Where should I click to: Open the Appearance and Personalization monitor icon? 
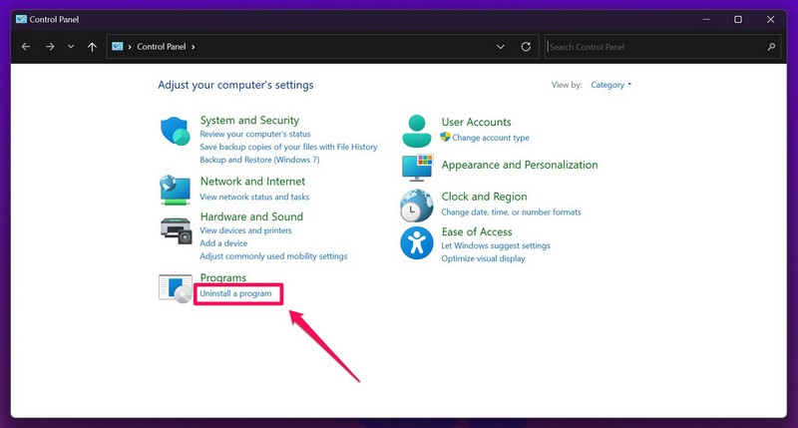click(417, 168)
